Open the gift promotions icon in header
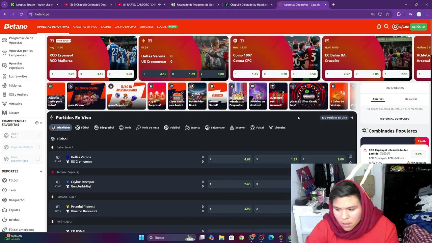This screenshot has width=432, height=243. tap(379, 27)
